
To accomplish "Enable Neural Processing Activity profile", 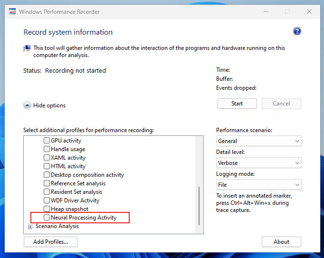I will click(x=47, y=217).
